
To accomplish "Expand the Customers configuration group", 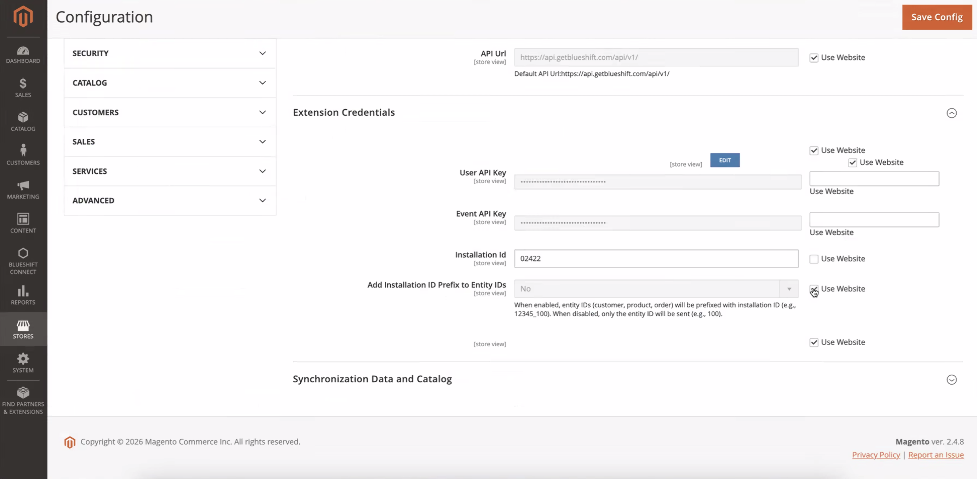I will point(170,112).
